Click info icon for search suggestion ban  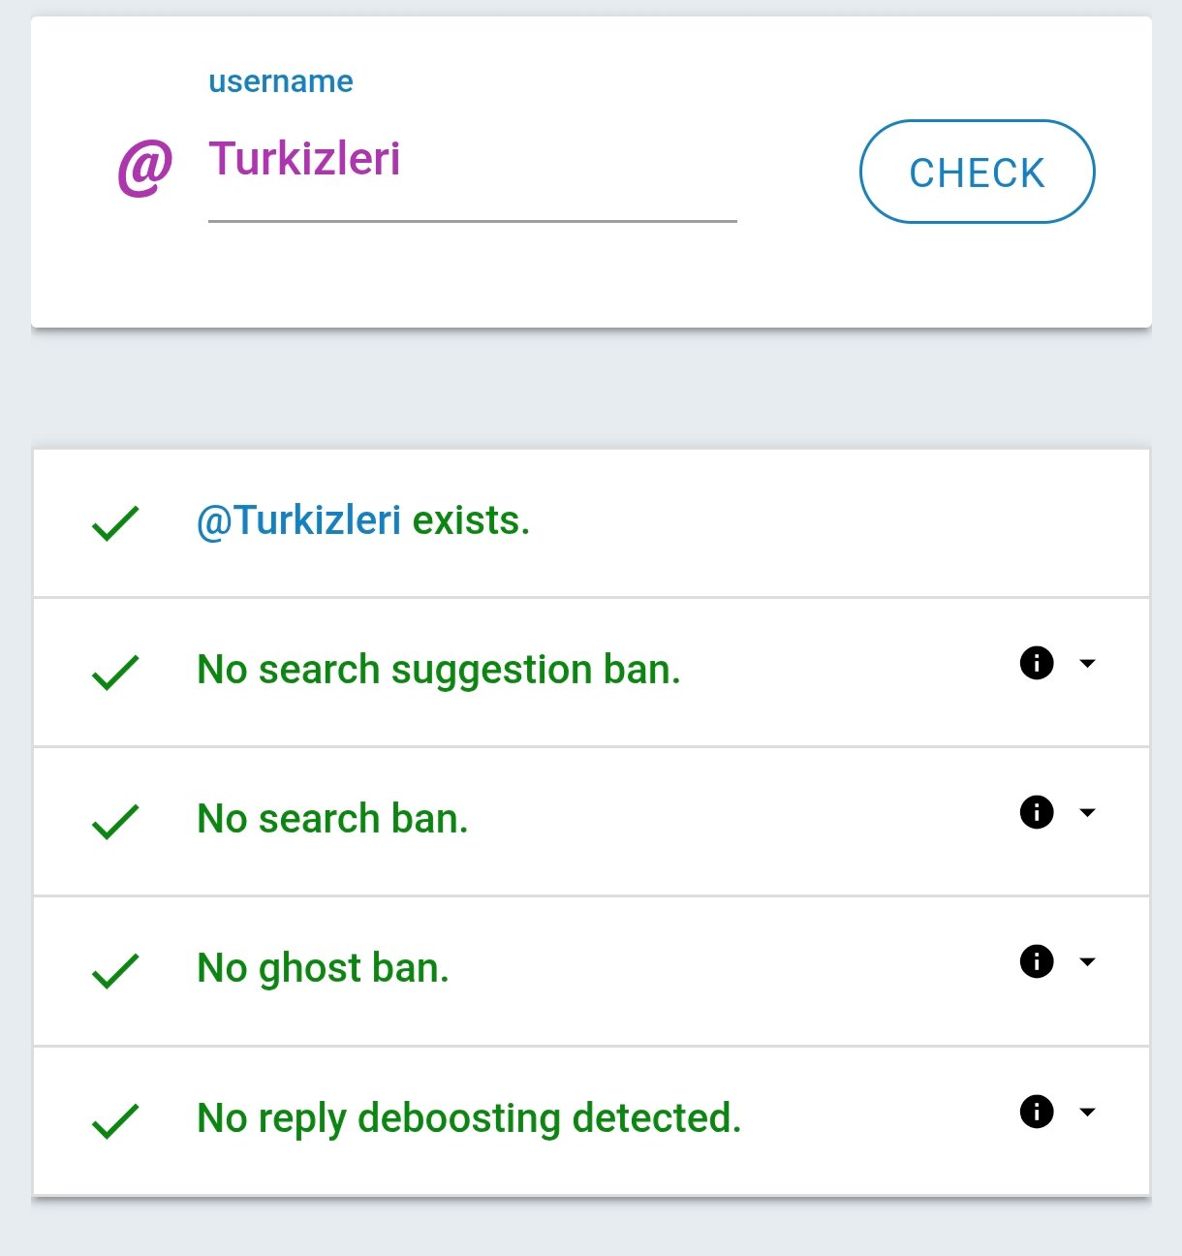(x=1037, y=664)
